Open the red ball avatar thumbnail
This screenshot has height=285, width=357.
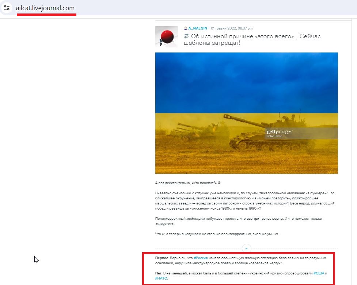point(166,37)
